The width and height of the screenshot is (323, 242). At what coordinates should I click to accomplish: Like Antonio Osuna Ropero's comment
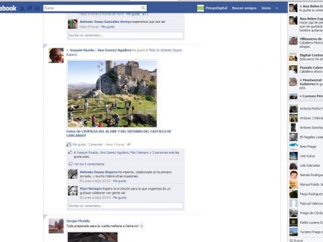pyautogui.click(x=120, y=181)
